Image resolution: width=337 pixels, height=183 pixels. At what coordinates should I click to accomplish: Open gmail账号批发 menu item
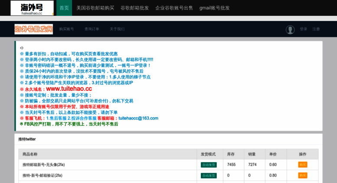click(215, 8)
